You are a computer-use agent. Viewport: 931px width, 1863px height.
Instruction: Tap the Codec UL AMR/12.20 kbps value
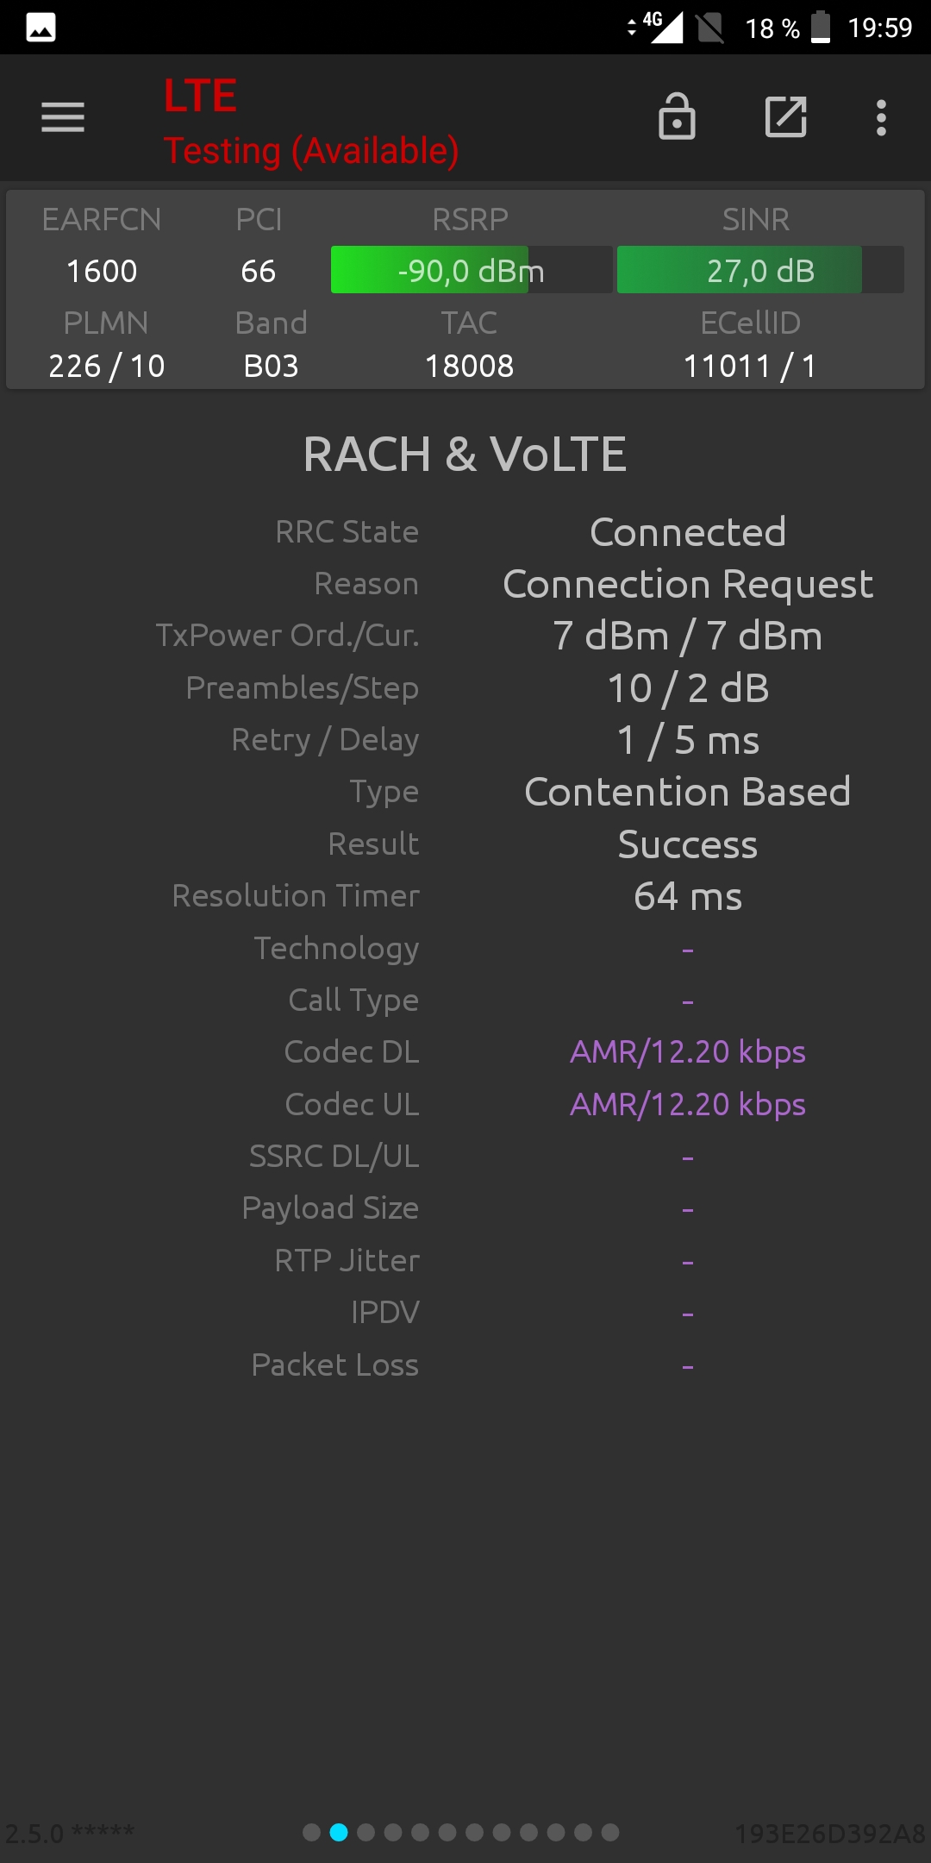tap(688, 1105)
